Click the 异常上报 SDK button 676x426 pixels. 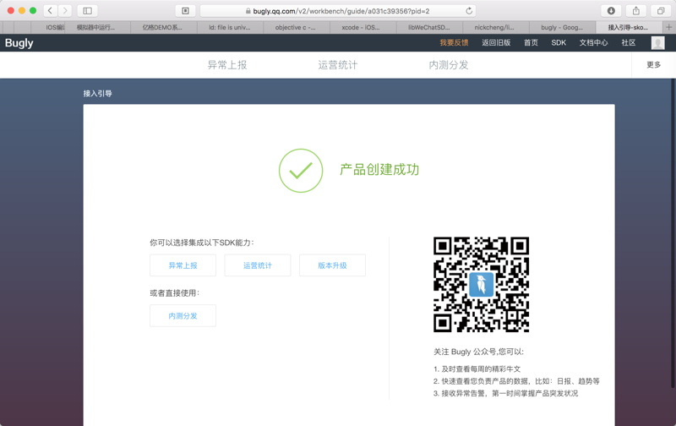183,265
